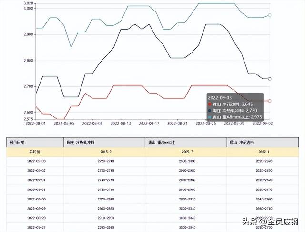Click the dark 陶庄 dot in tooltip
Screen dimensions: 305x232
pos(211,110)
